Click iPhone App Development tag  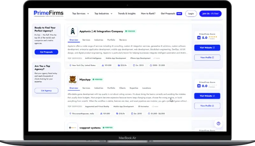tap(140, 58)
